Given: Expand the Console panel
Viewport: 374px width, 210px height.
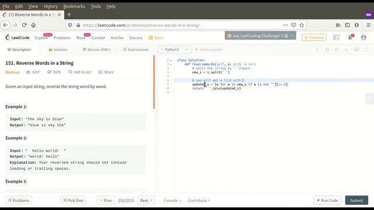Looking at the screenshot, I should (172, 201).
